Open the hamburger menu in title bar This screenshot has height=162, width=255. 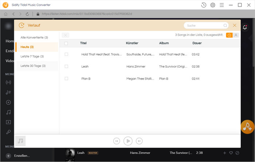coord(221,5)
